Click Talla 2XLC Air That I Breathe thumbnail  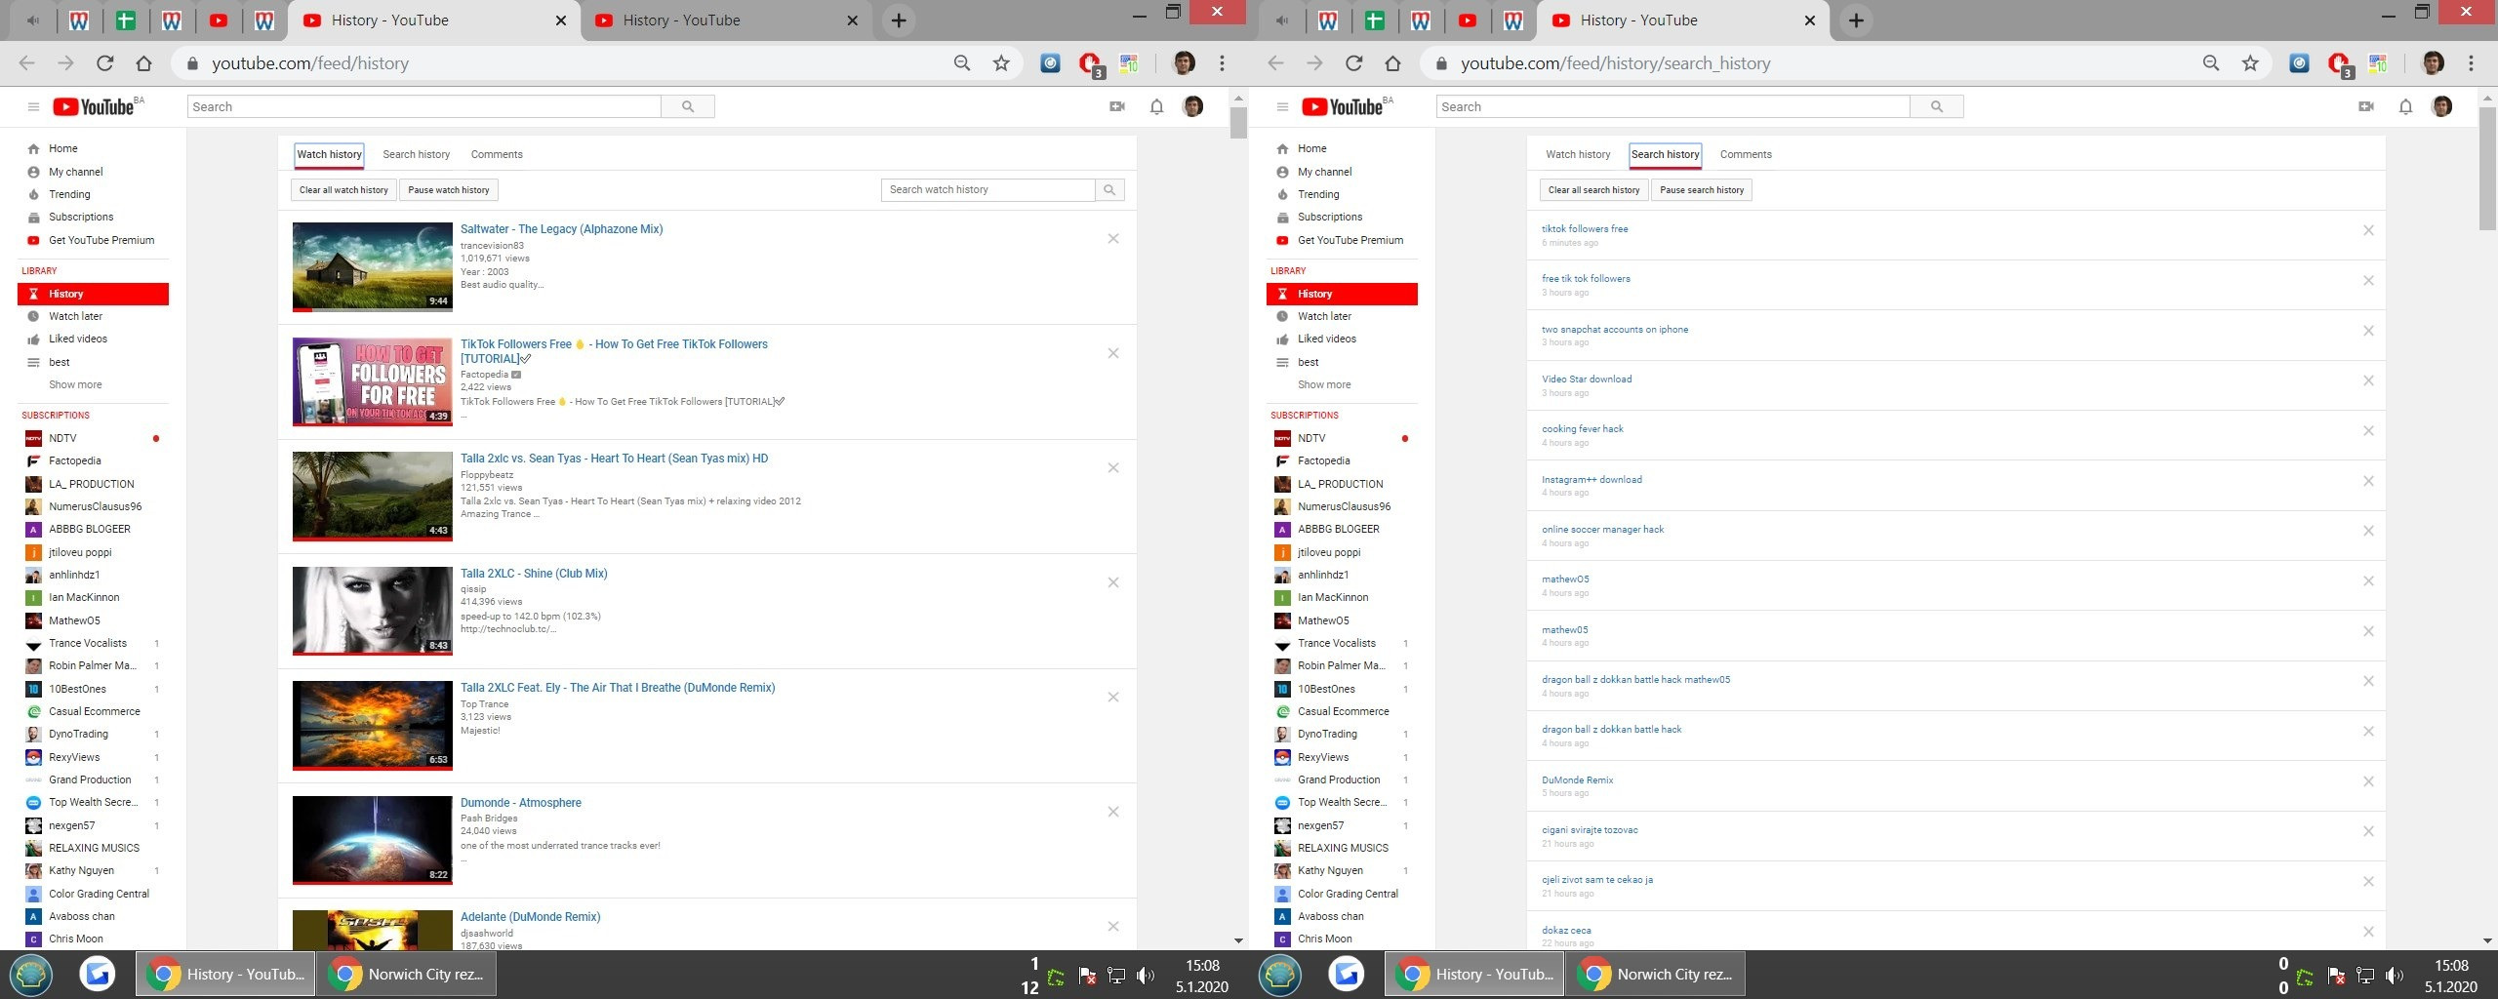[373, 726]
